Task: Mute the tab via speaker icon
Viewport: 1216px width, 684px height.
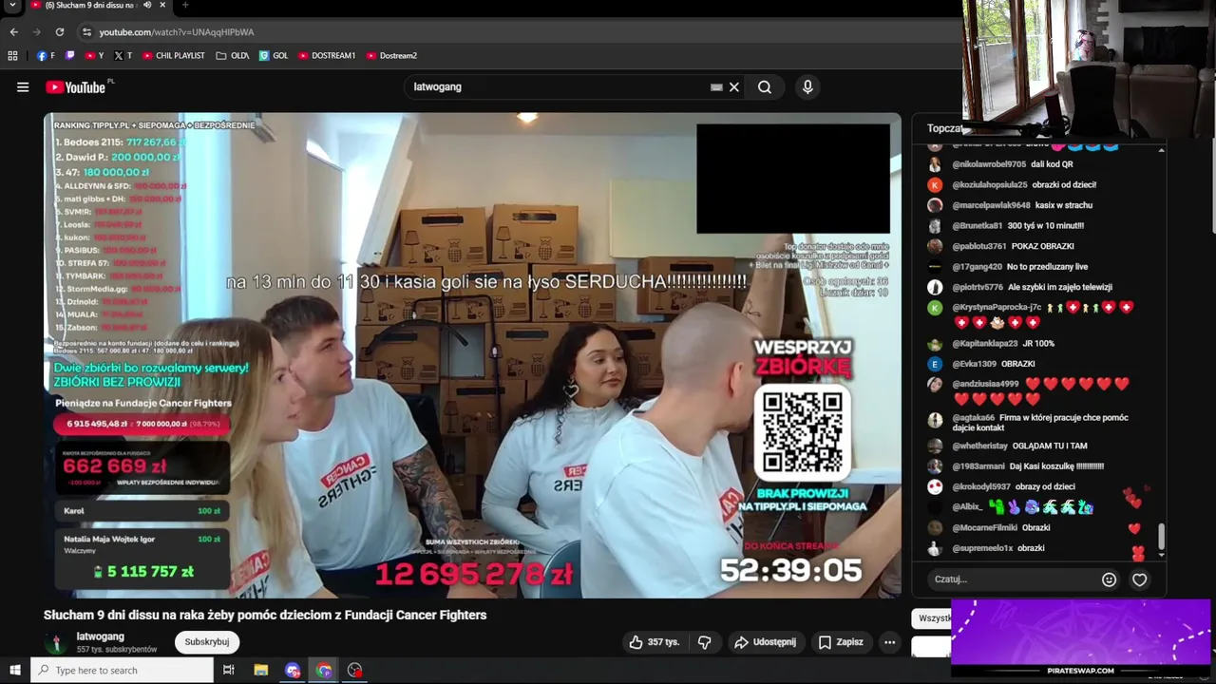Action: coord(145,5)
